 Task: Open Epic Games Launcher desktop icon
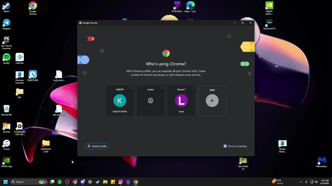pyautogui.click(x=6, y=43)
